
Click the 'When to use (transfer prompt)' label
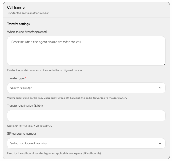point(27,32)
